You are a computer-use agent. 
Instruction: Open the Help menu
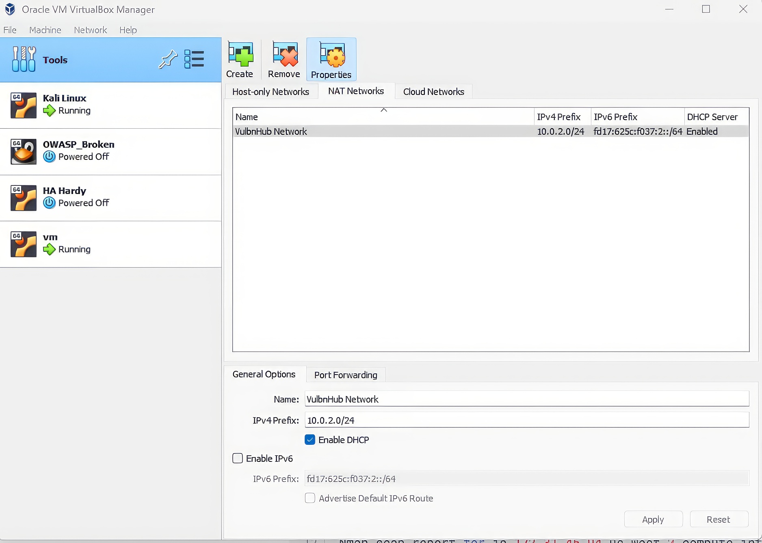pyautogui.click(x=128, y=30)
